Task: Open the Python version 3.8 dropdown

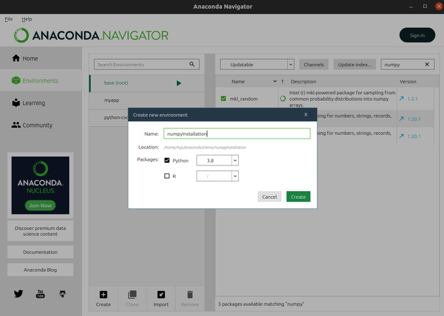Action: click(235, 161)
